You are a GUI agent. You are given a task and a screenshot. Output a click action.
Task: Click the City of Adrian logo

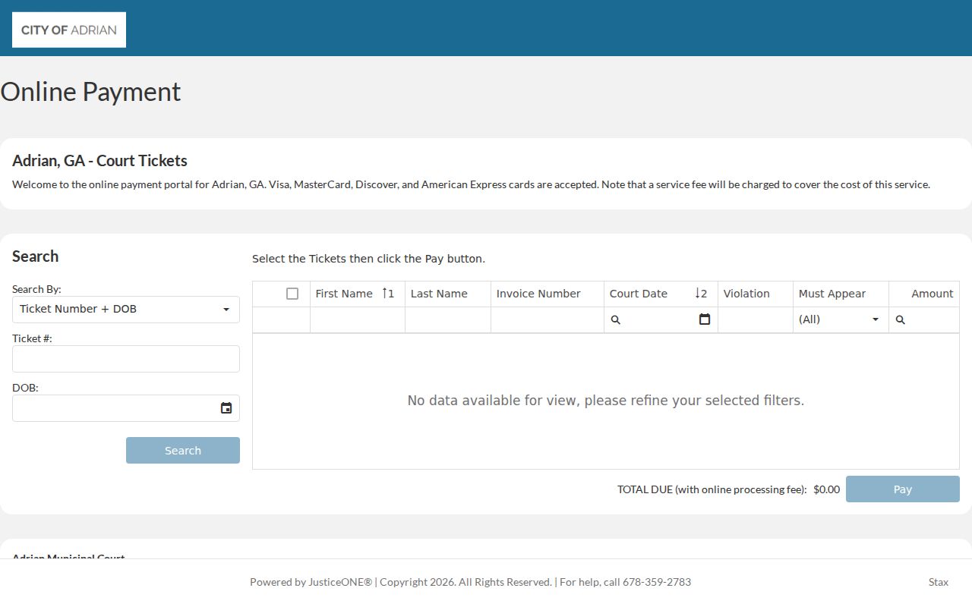pyautogui.click(x=69, y=30)
